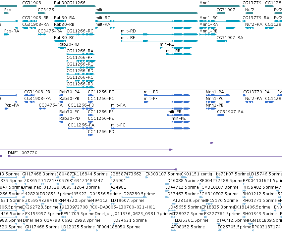Click the RP004188050.5prime EST label
The image size is (282, 232).
119,227
